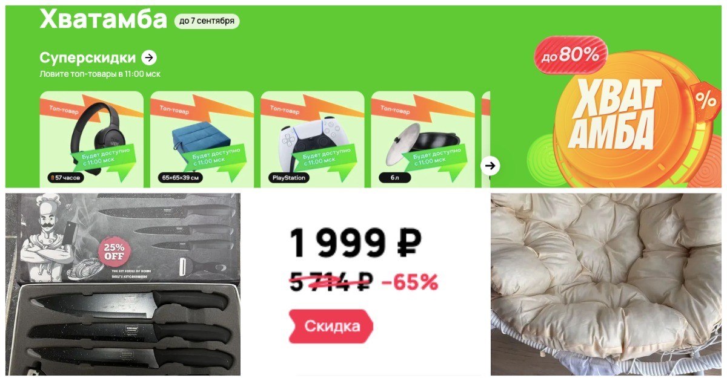Image resolution: width=727 pixels, height=381 pixels.
Task: Click the Суперскидки section title
Action: tap(88, 57)
